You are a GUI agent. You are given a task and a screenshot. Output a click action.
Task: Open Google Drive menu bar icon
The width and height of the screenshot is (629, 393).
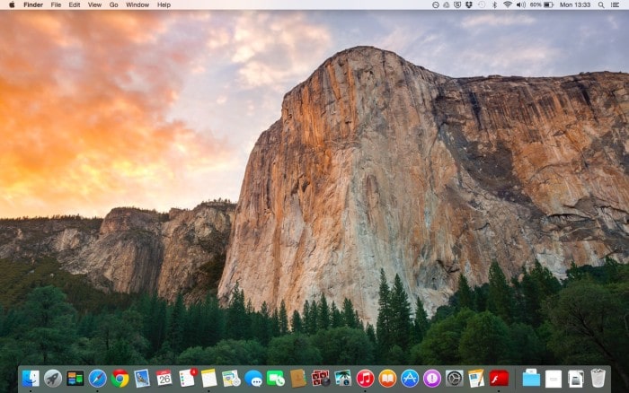pos(447,4)
